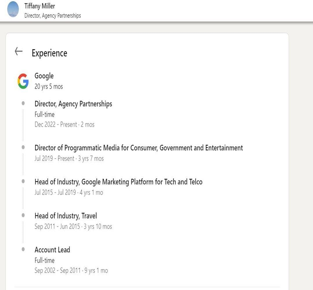Image resolution: width=313 pixels, height=290 pixels.
Task: Click 'Sep 2002 - Sep 2011 · 9 yrs 1 mo'
Action: (x=71, y=271)
